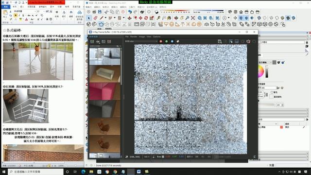Print the model with printer icon
The height and width of the screenshot is (175, 311).
142,12
